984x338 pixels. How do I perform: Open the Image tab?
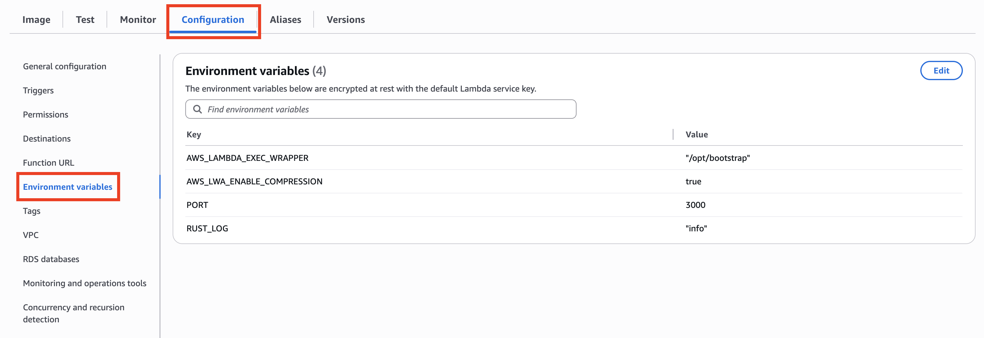(36, 20)
